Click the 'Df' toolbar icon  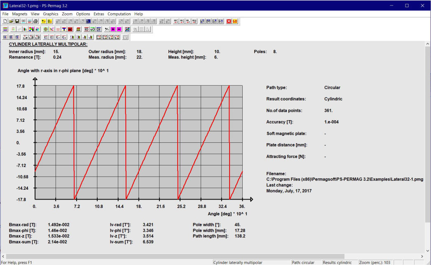click(99, 29)
